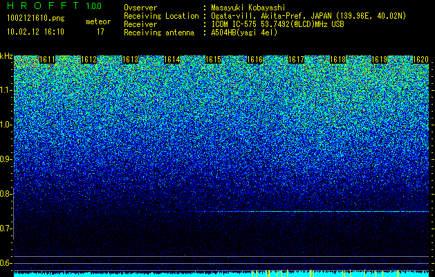Image resolution: width=435 pixels, height=277 pixels.
Task: Select the file name 1002121610.png
Action: click(x=36, y=19)
